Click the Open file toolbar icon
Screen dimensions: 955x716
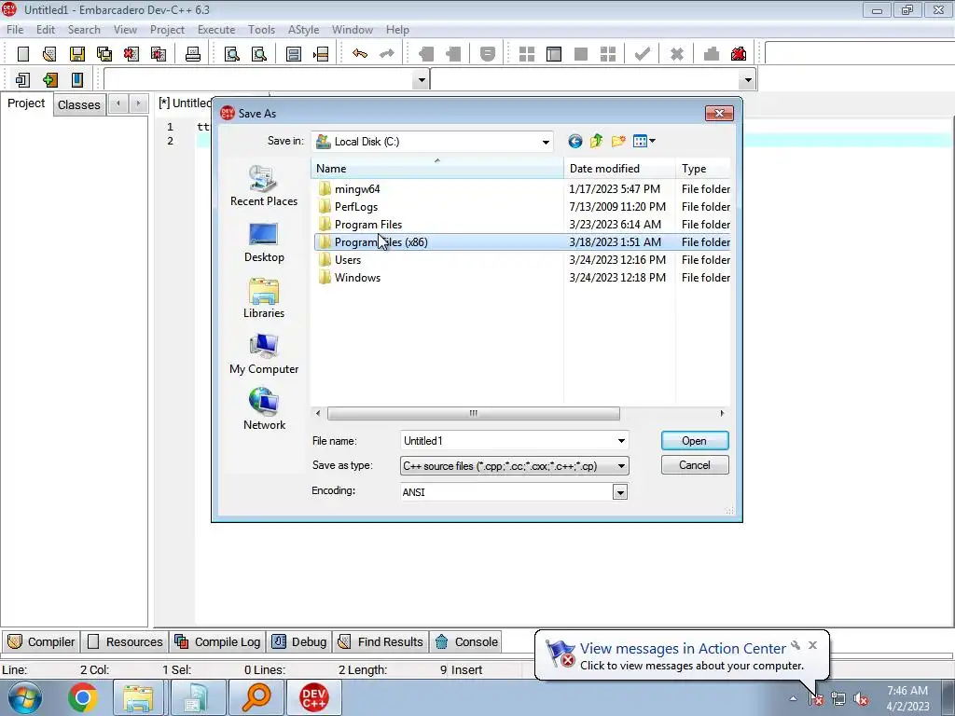(49, 54)
